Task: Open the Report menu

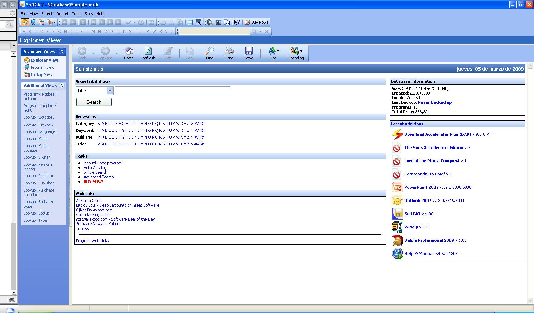Action: click(x=62, y=14)
